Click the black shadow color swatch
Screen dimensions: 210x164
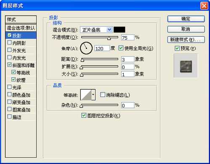pyautogui.click(x=120, y=30)
